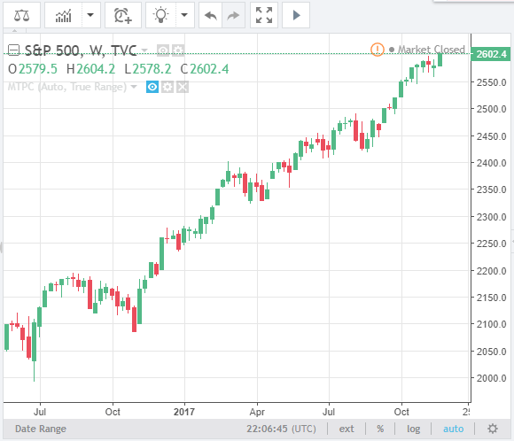Expand the MTPC indicator dropdown arrow
514x441 pixels.
pyautogui.click(x=134, y=87)
